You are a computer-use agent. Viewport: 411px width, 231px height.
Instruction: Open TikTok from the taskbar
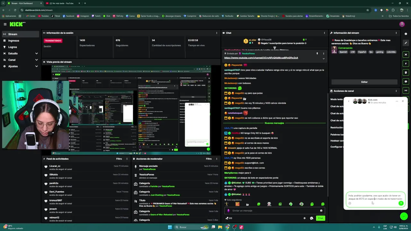pyautogui.click(x=241, y=227)
